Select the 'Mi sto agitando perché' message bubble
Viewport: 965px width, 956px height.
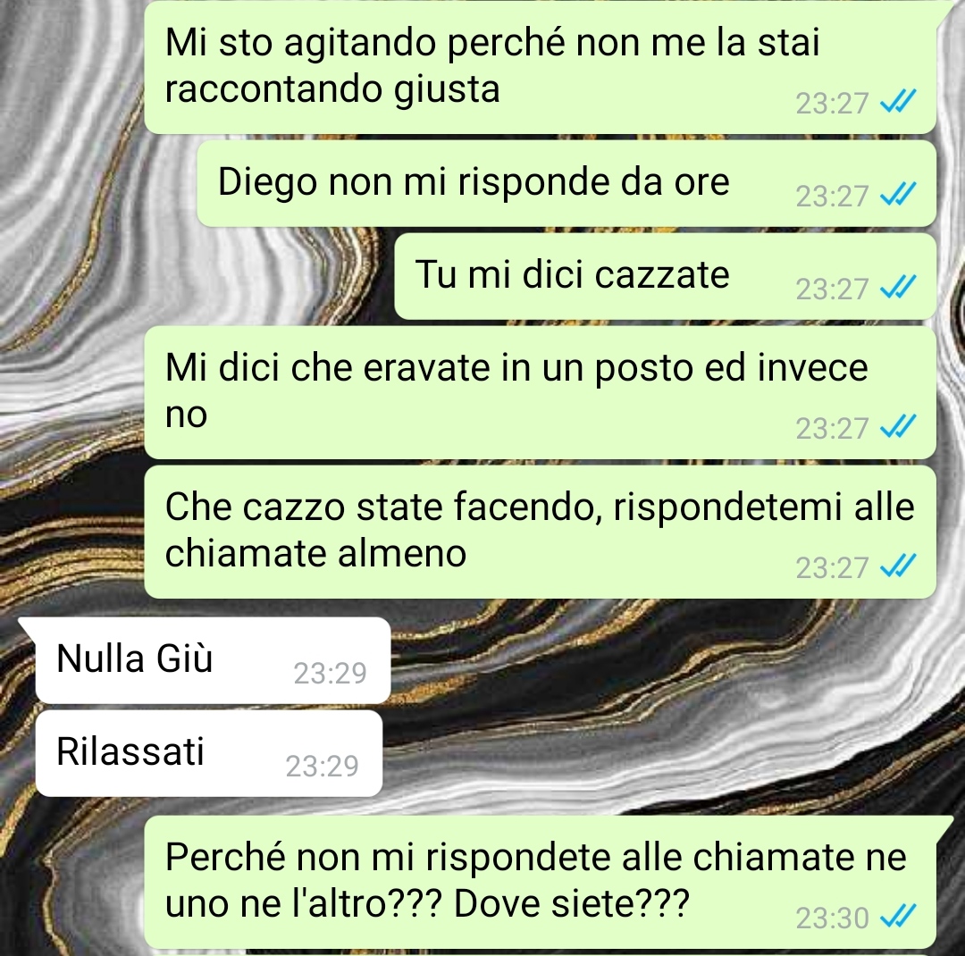541,66
